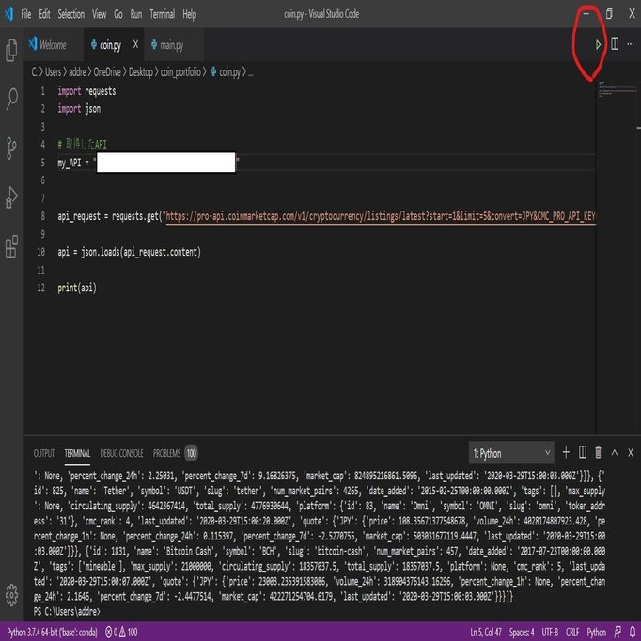The image size is (641, 641).
Task: Switch to the Welcome tab
Action: (53, 44)
